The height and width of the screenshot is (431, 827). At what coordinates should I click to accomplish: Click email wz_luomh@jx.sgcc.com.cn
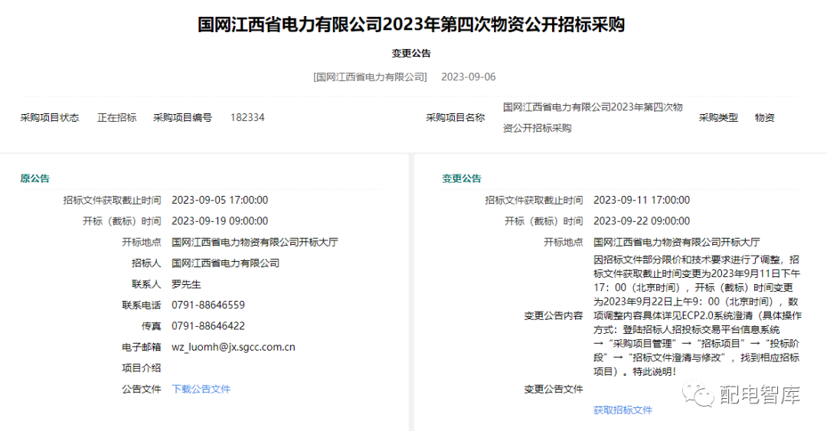pyautogui.click(x=233, y=347)
